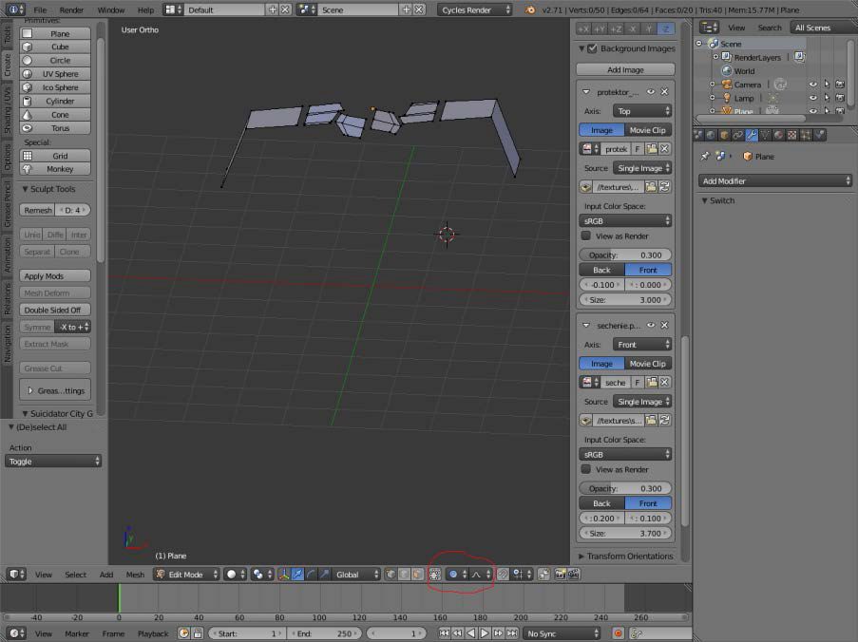Expand RenderLayers in the outliner
This screenshot has width=858, height=642.
pyautogui.click(x=715, y=57)
